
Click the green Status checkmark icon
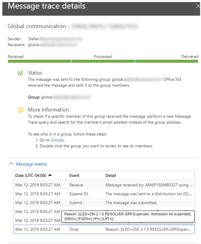(x=20, y=73)
